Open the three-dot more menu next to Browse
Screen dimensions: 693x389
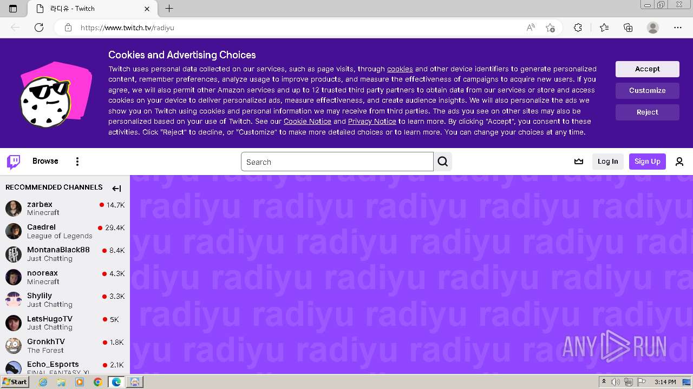tap(77, 162)
